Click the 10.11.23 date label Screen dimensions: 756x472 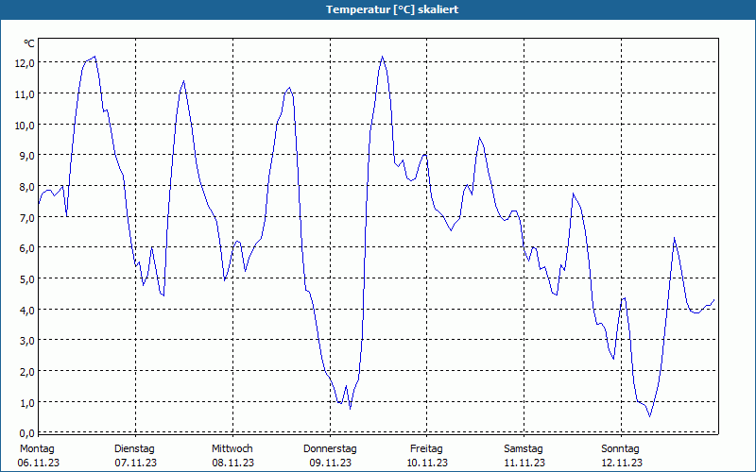tap(427, 463)
